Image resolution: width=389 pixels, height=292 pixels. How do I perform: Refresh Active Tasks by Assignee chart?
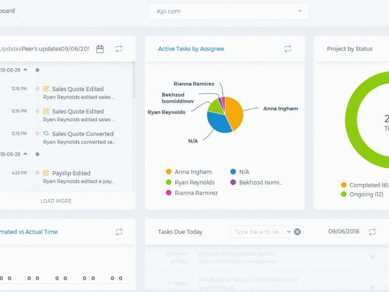coord(288,49)
